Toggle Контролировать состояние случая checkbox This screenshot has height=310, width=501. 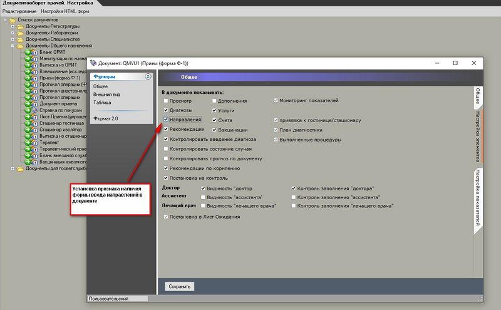[165, 148]
